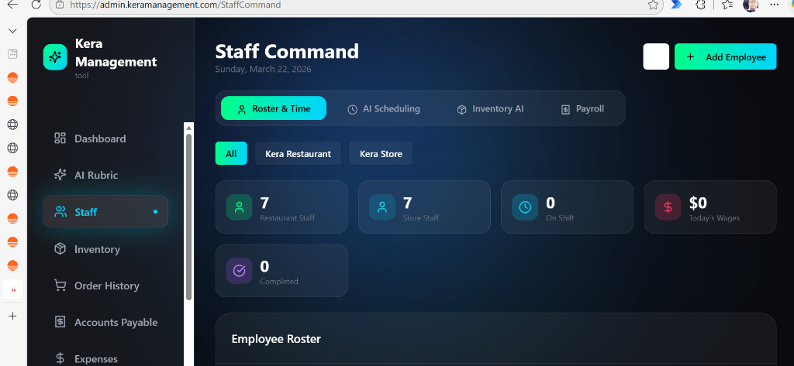The image size is (794, 366).
Task: Open Inventory in the sidebar
Action: pyautogui.click(x=105, y=249)
